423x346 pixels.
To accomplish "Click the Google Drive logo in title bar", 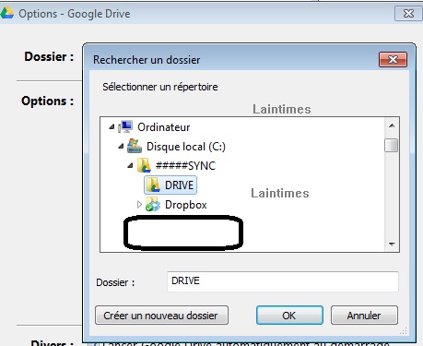I will [x=6, y=14].
